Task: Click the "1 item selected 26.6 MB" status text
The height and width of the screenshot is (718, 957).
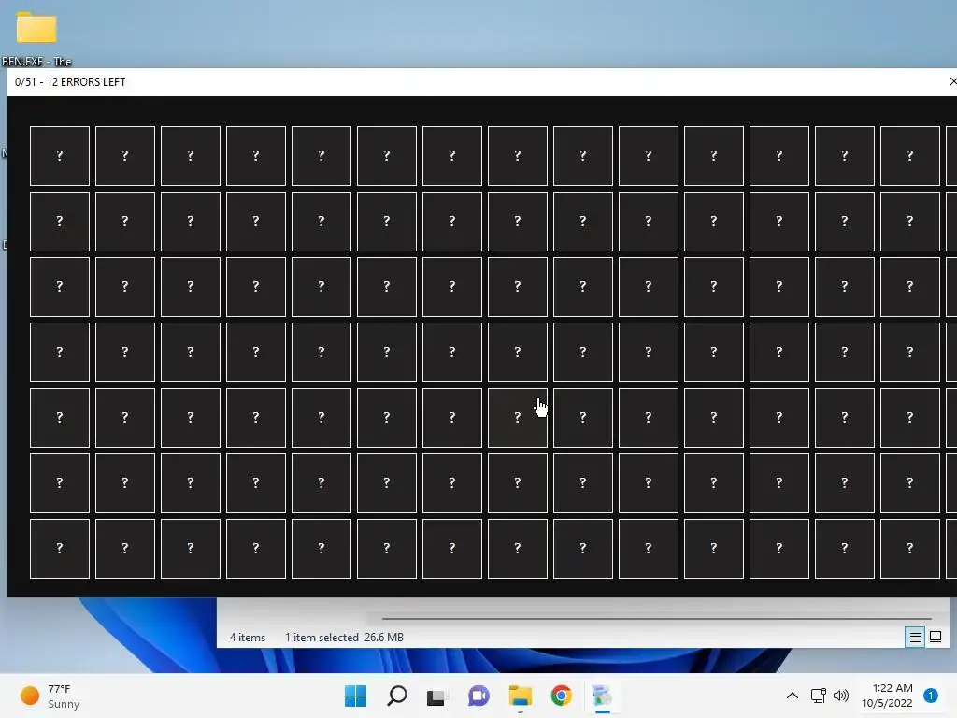Action: click(344, 638)
